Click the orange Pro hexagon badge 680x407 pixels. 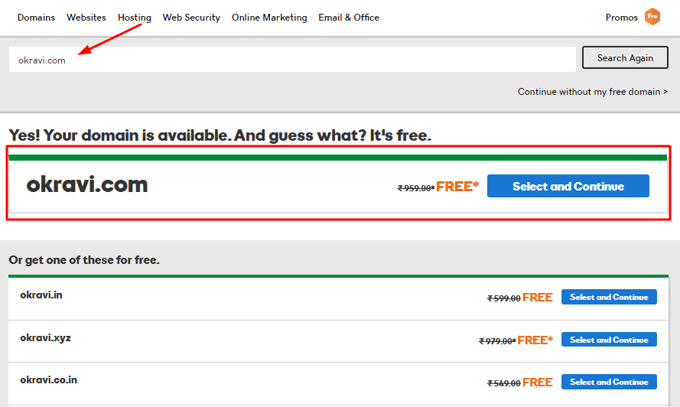(x=652, y=17)
